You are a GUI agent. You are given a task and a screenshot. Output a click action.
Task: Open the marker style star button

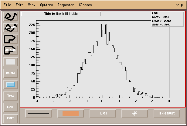[135, 113]
